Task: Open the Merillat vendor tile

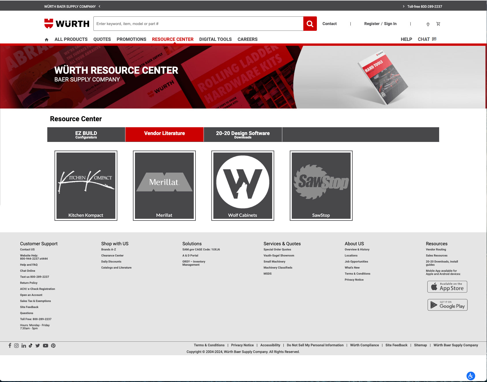Action: pos(164,186)
